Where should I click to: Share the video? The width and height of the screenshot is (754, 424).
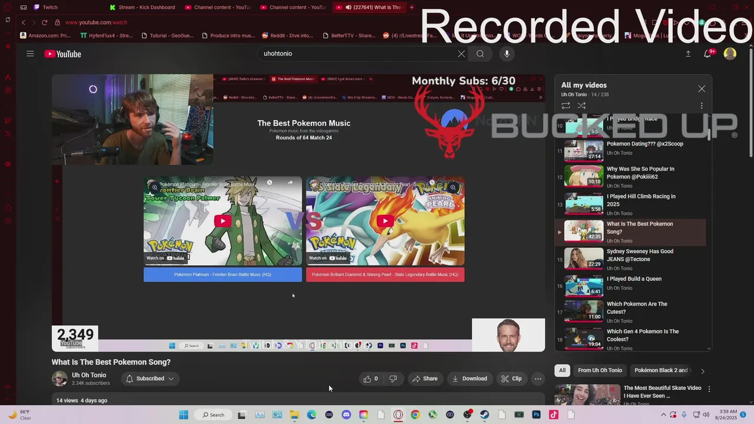coord(425,379)
